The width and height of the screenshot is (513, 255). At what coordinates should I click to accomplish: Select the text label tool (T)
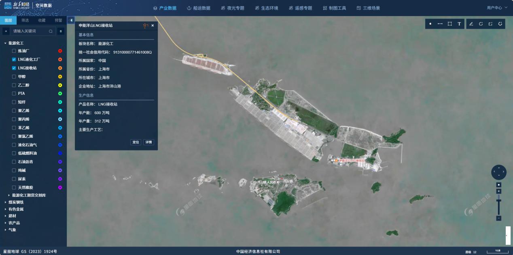459,24
